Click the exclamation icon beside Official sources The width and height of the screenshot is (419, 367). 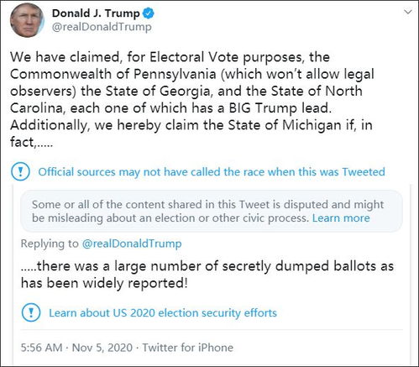click(x=20, y=171)
